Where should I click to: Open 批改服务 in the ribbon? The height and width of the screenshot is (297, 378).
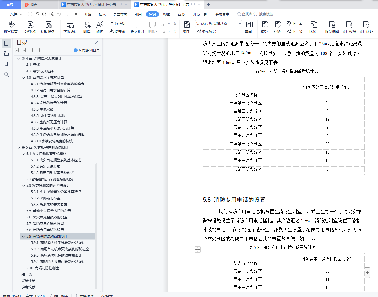tap(49, 27)
